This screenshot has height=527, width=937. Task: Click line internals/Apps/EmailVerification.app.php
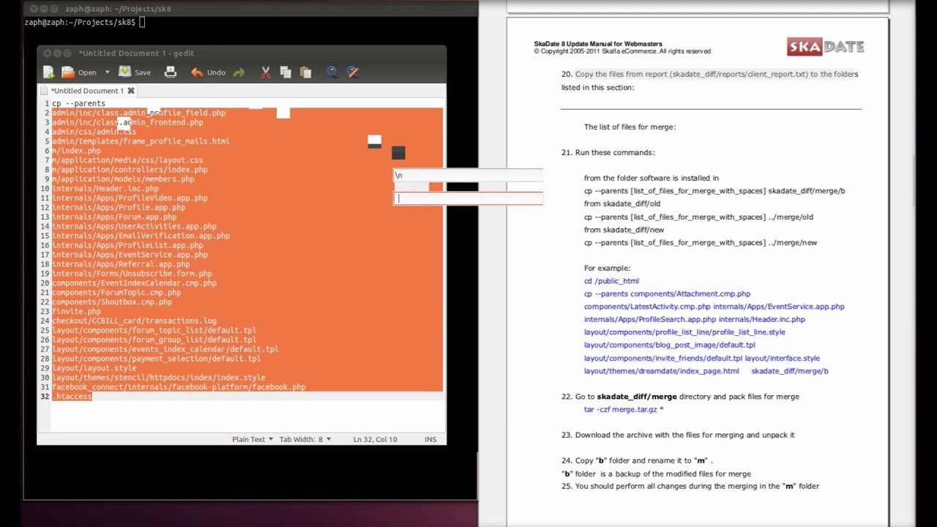[x=141, y=236]
